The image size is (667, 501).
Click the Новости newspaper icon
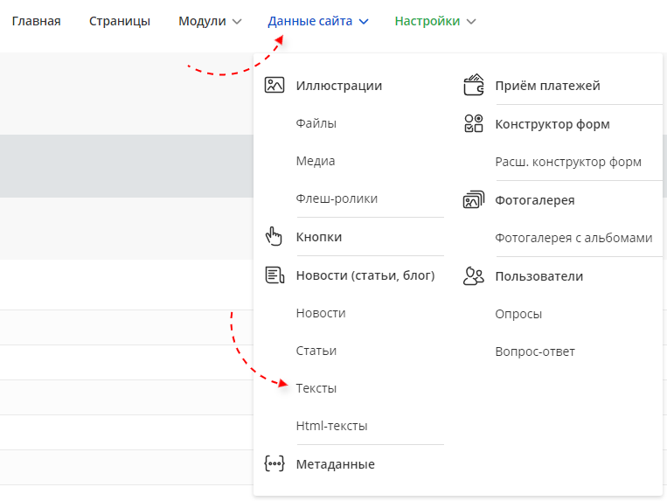click(274, 275)
